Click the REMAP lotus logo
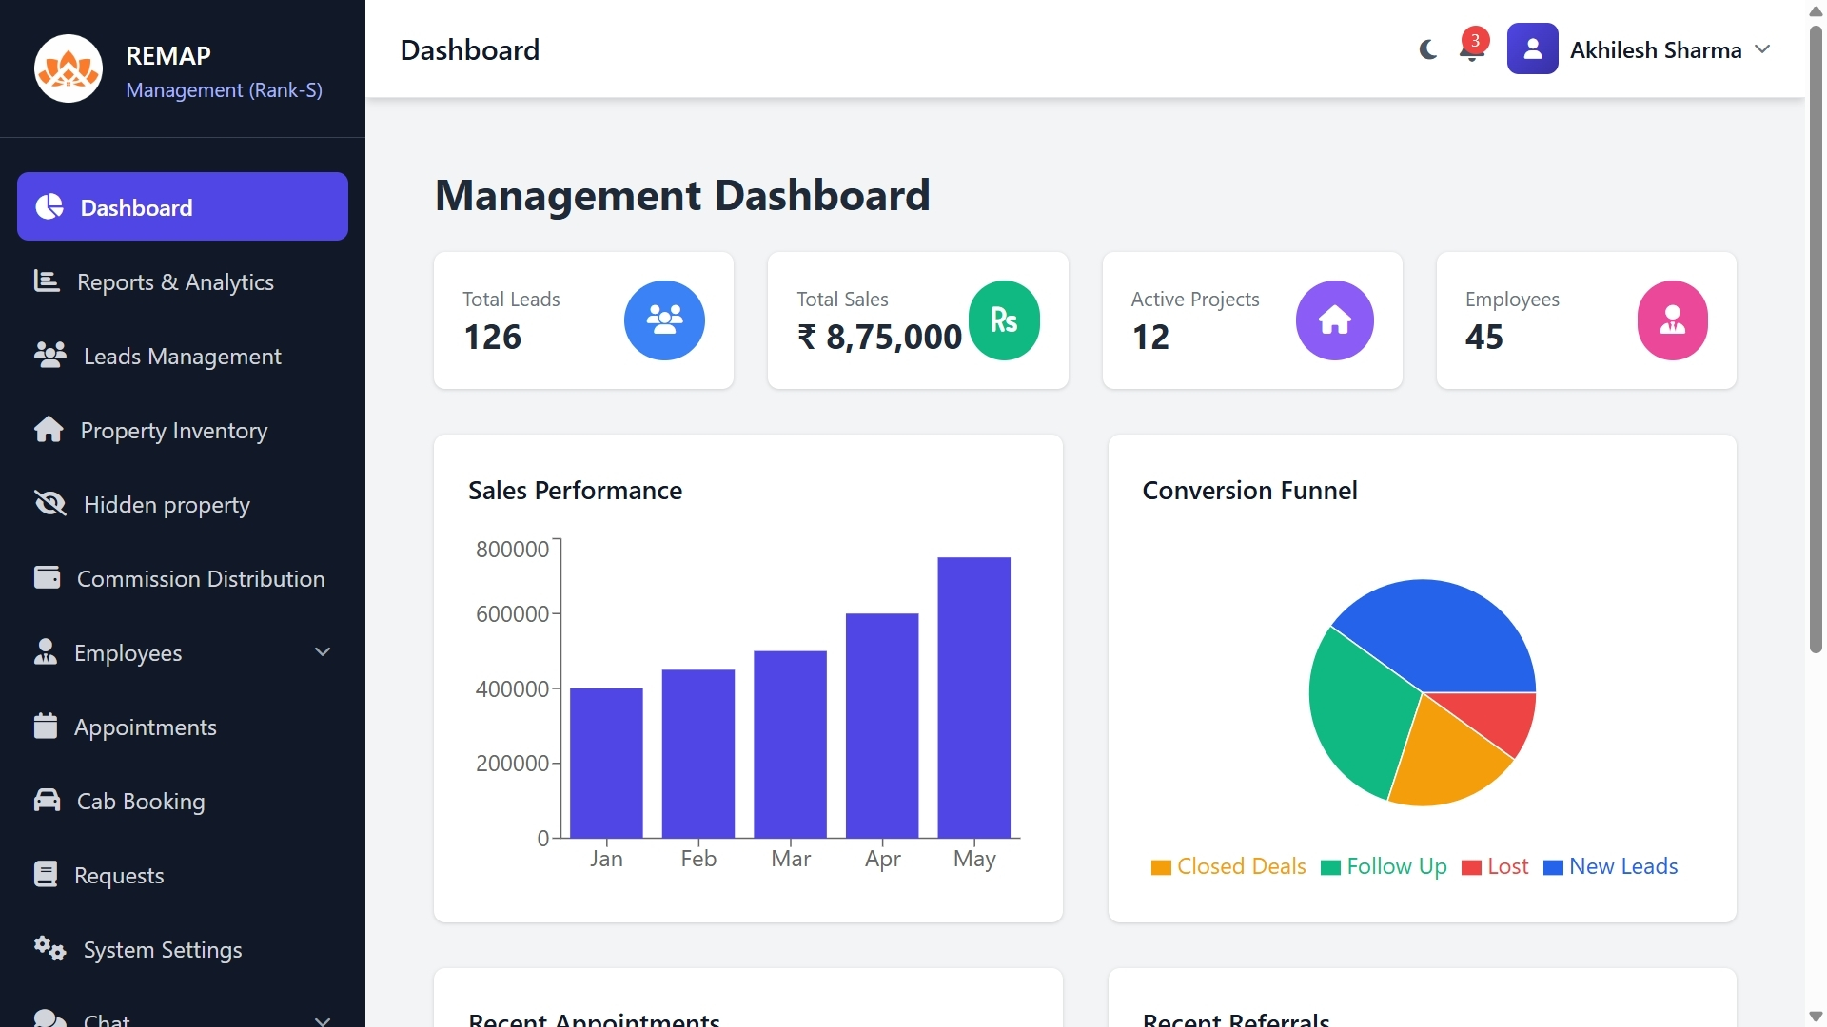The width and height of the screenshot is (1827, 1027). 69,68
